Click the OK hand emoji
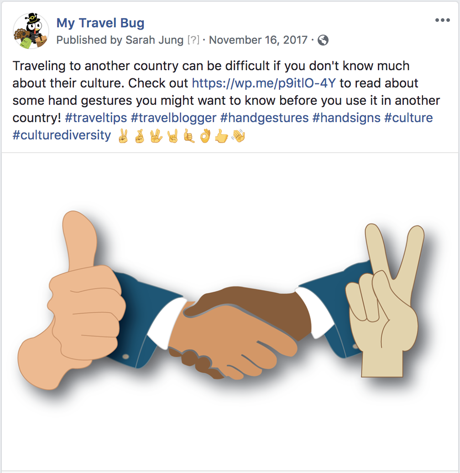The image size is (460, 473). coord(205,136)
